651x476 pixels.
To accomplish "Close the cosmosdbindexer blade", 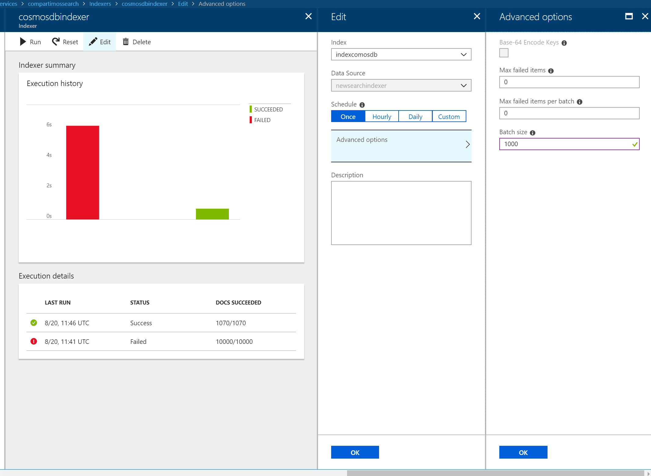I will [309, 16].
